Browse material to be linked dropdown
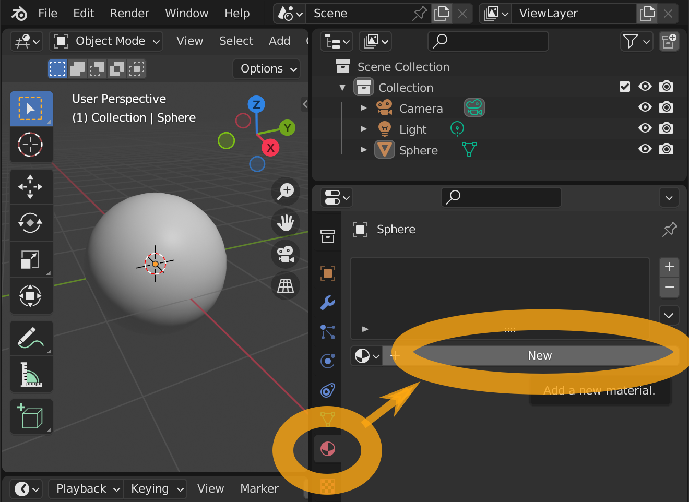 (366, 356)
